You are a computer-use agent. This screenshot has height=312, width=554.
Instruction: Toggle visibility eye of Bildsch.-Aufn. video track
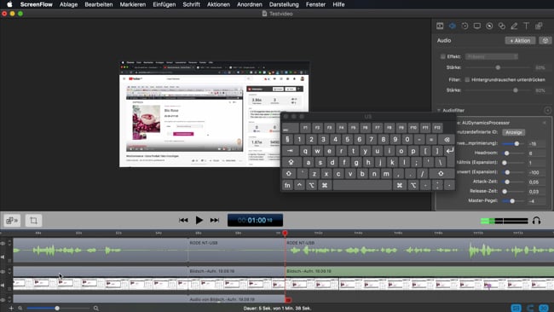pos(3,272)
